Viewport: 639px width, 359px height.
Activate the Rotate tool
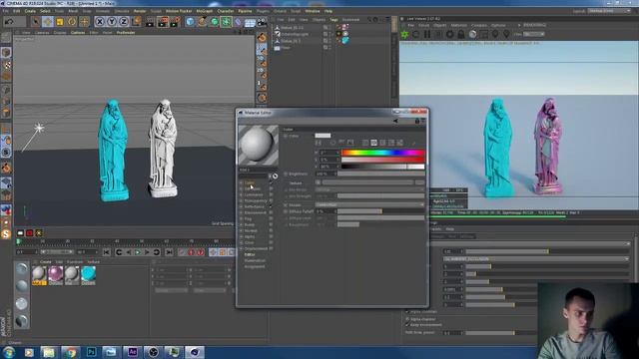(72, 21)
